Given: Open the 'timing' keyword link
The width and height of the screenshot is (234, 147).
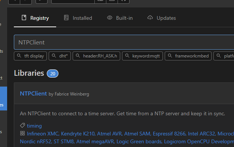Looking at the screenshot, I should (34, 126).
